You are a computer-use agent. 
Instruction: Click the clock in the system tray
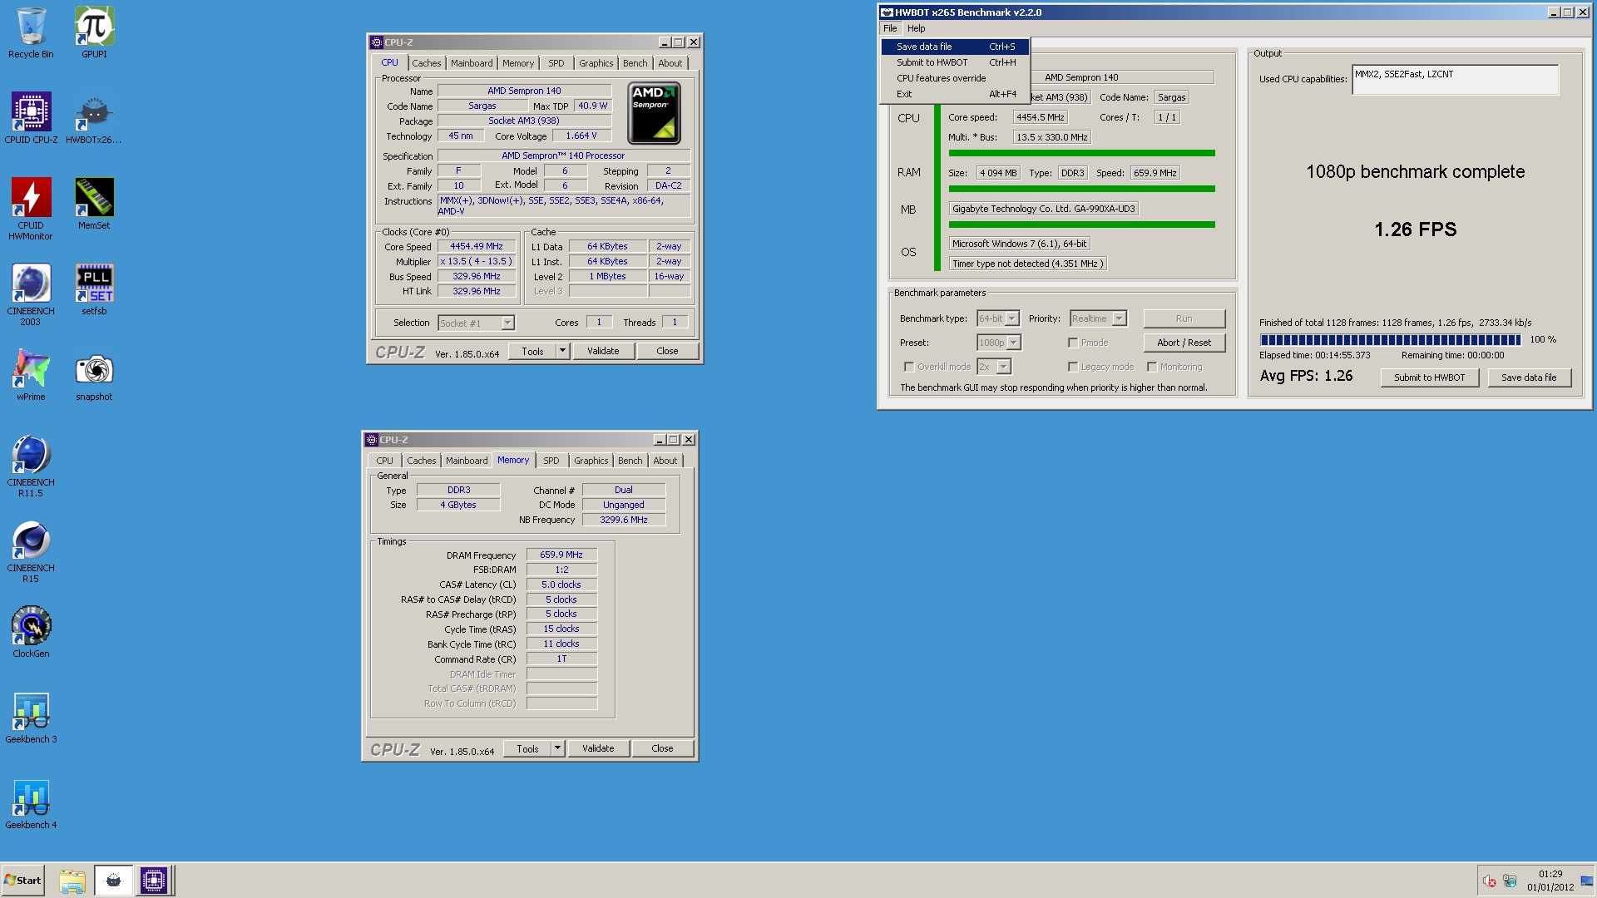(1550, 881)
